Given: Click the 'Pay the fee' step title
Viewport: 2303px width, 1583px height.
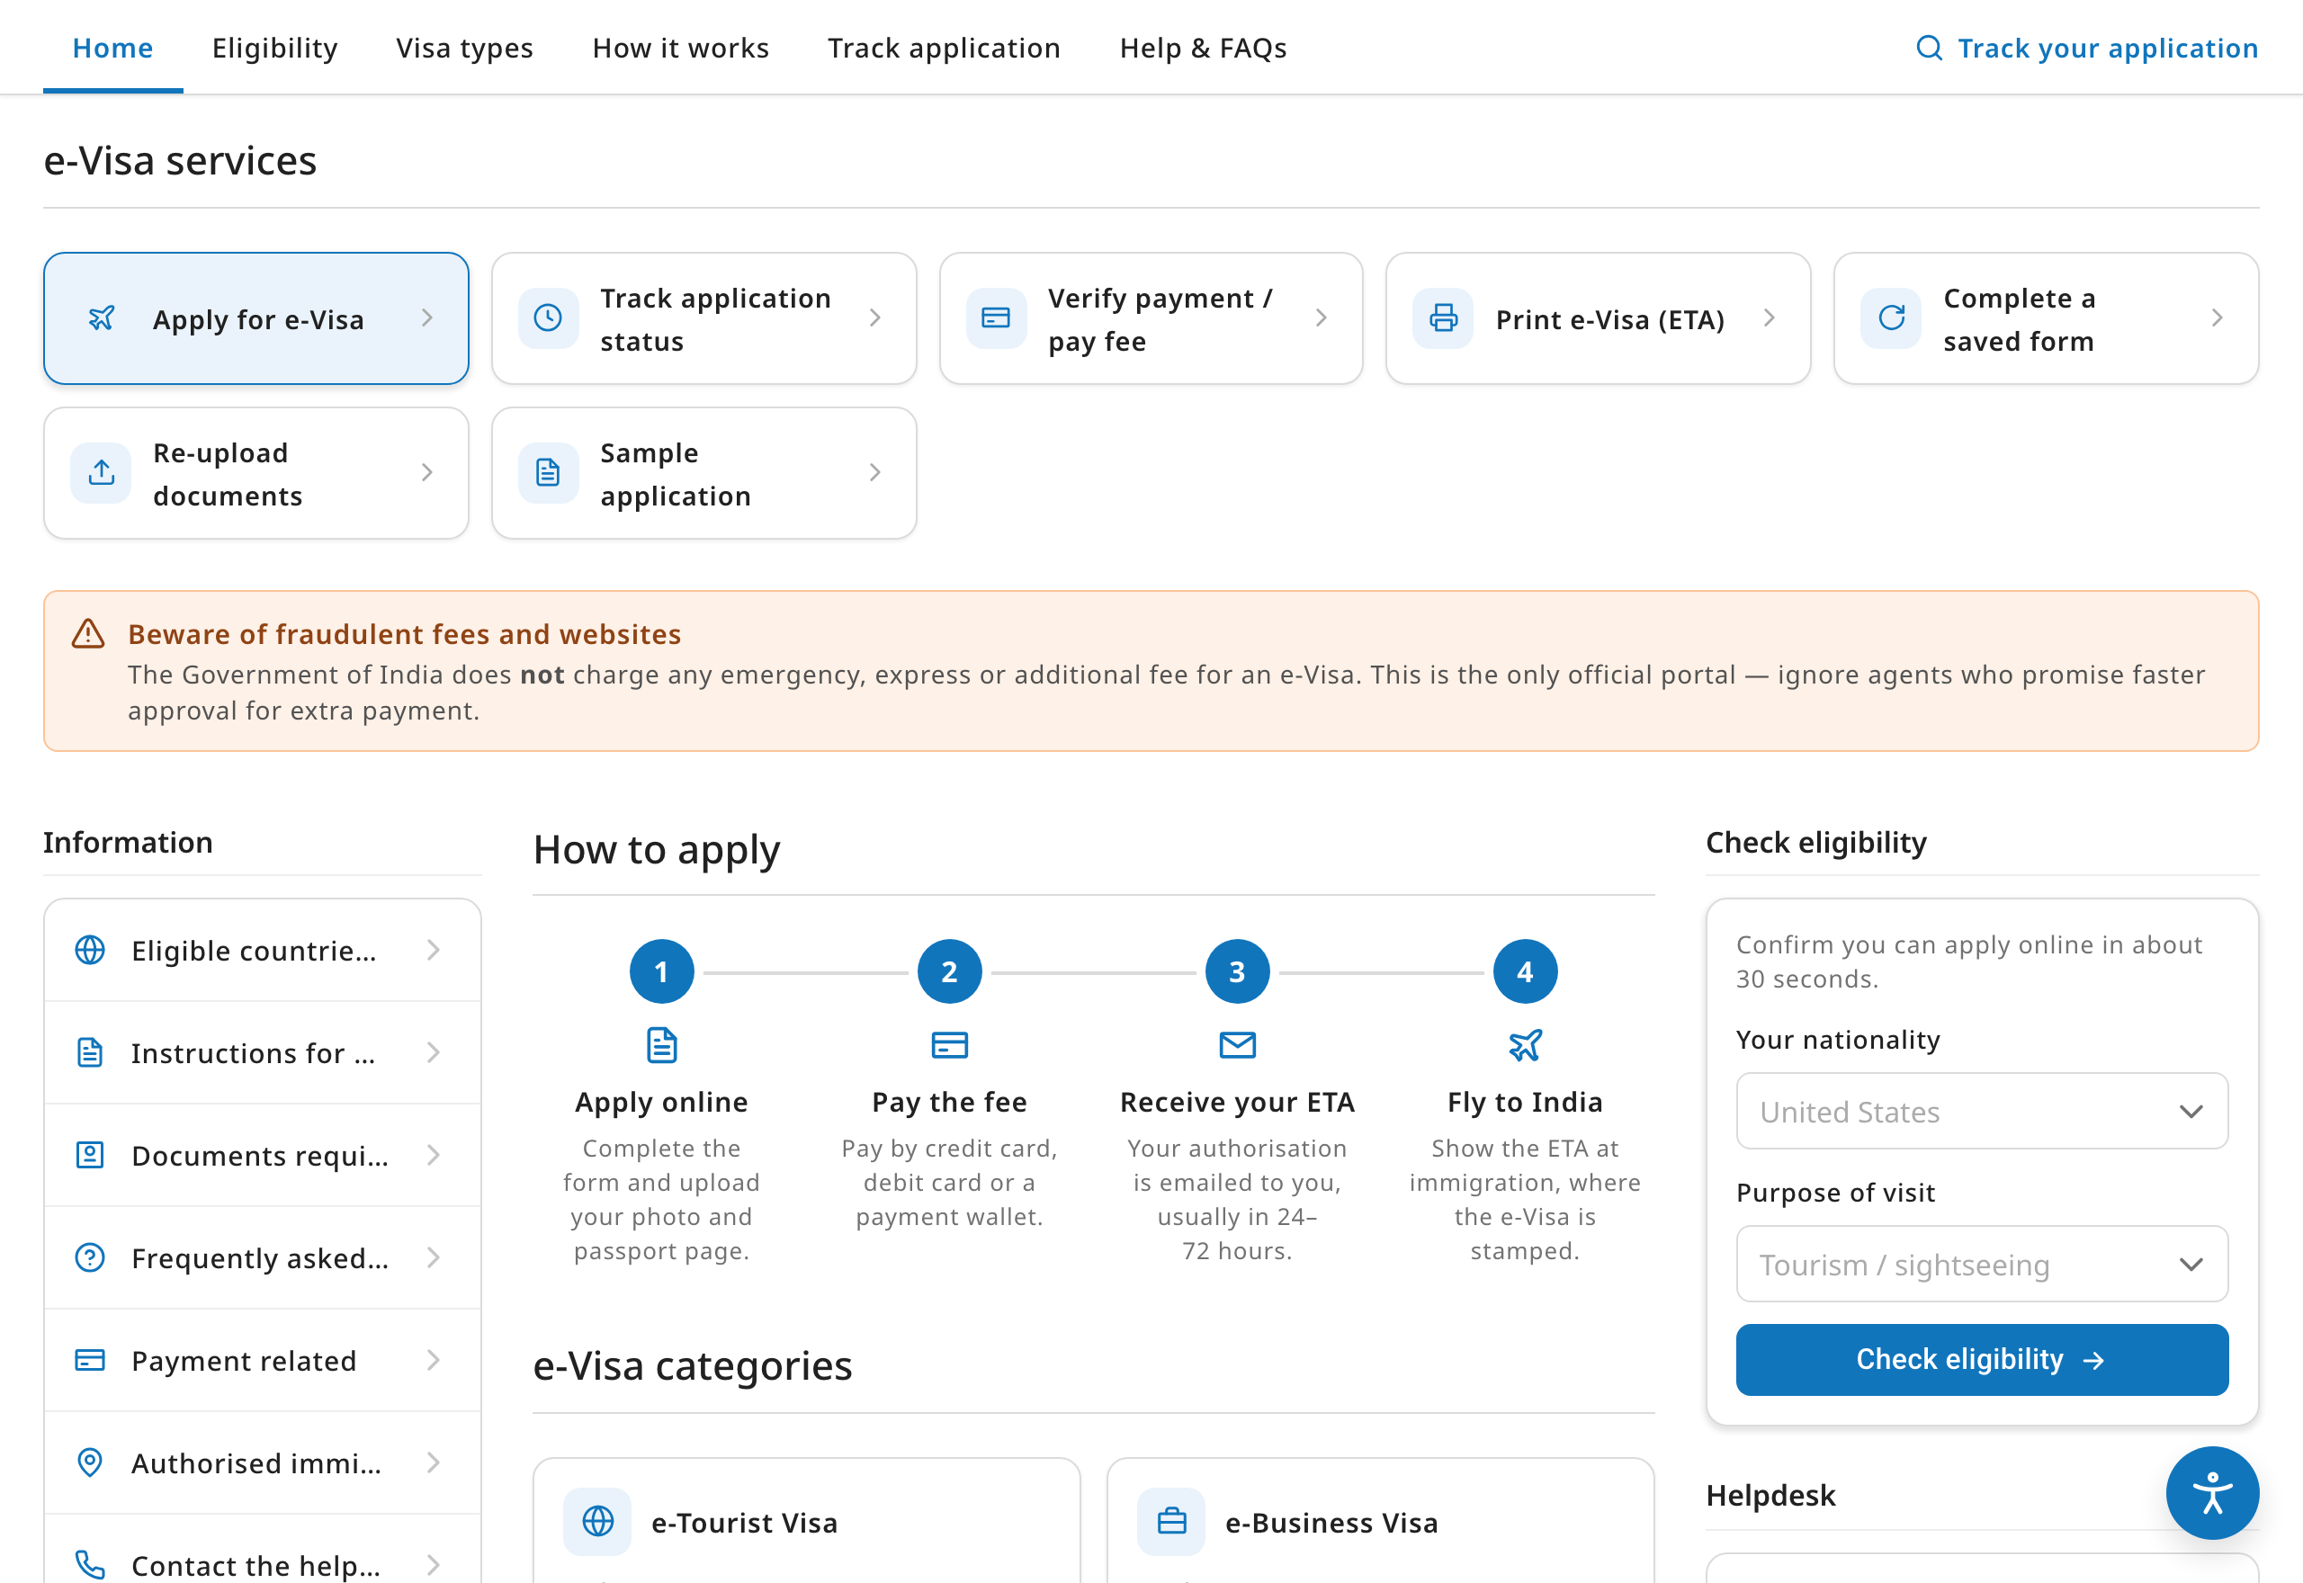Looking at the screenshot, I should pos(949,1102).
